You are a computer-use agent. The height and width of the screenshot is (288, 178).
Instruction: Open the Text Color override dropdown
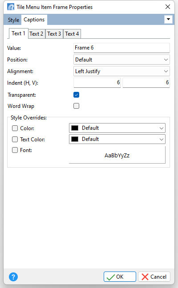click(x=117, y=139)
